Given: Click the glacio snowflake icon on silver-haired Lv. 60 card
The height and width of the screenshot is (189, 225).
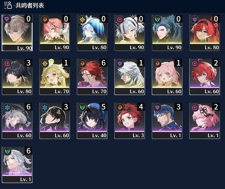Looking at the screenshot, I should 7,107.
